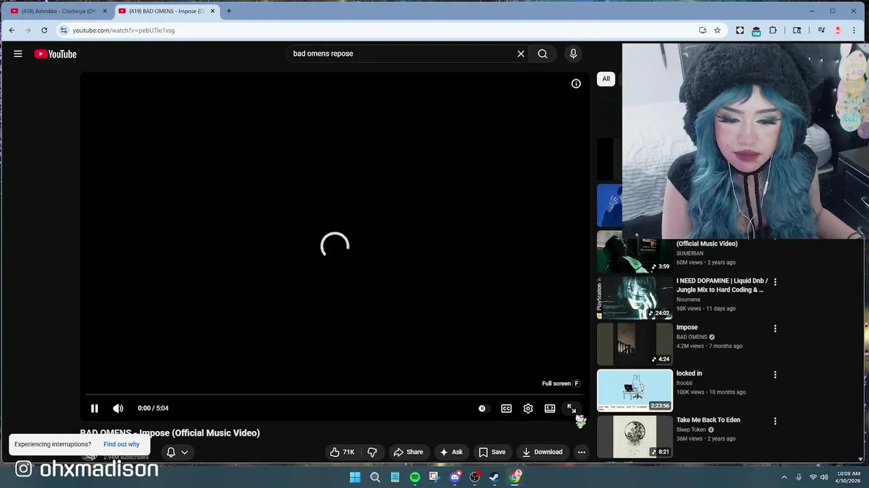Open Take Me Back To Eden thumbnail
The image size is (869, 488).
pyautogui.click(x=634, y=436)
